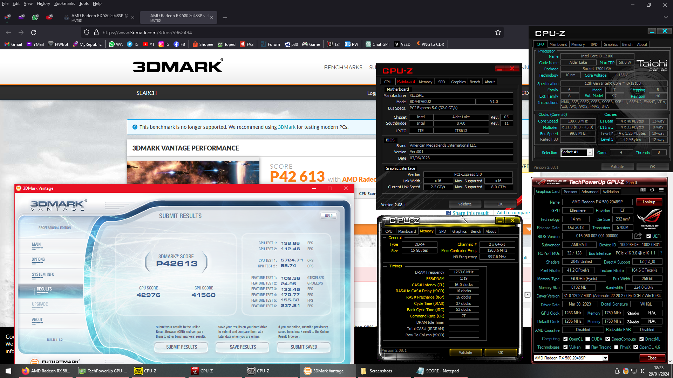Click BENCHMARKS in 3DMark site navigation
Screen dimensions: 673x378
[343, 67]
